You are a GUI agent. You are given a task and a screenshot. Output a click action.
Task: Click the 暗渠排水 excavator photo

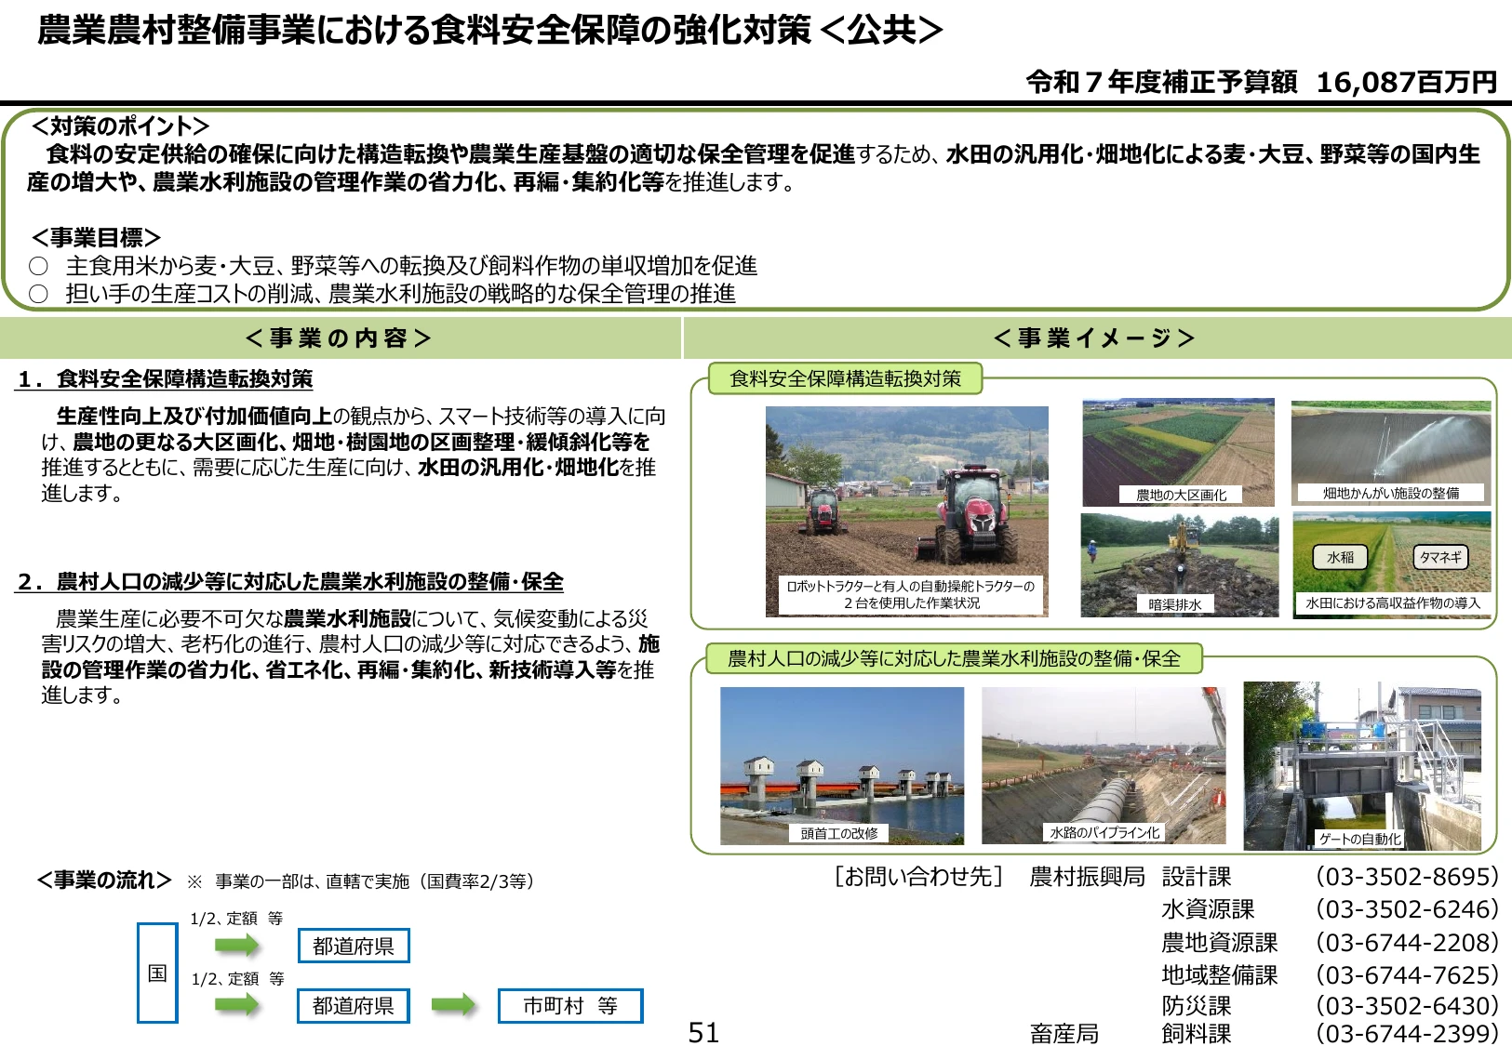tap(1179, 564)
